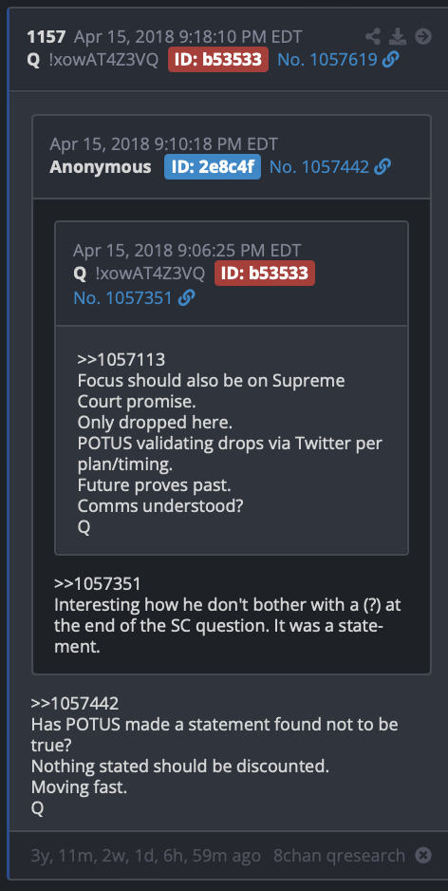This screenshot has width=448, height=891.
Task: Click the blue ID: 2e8c4f badge
Action: click(213, 167)
